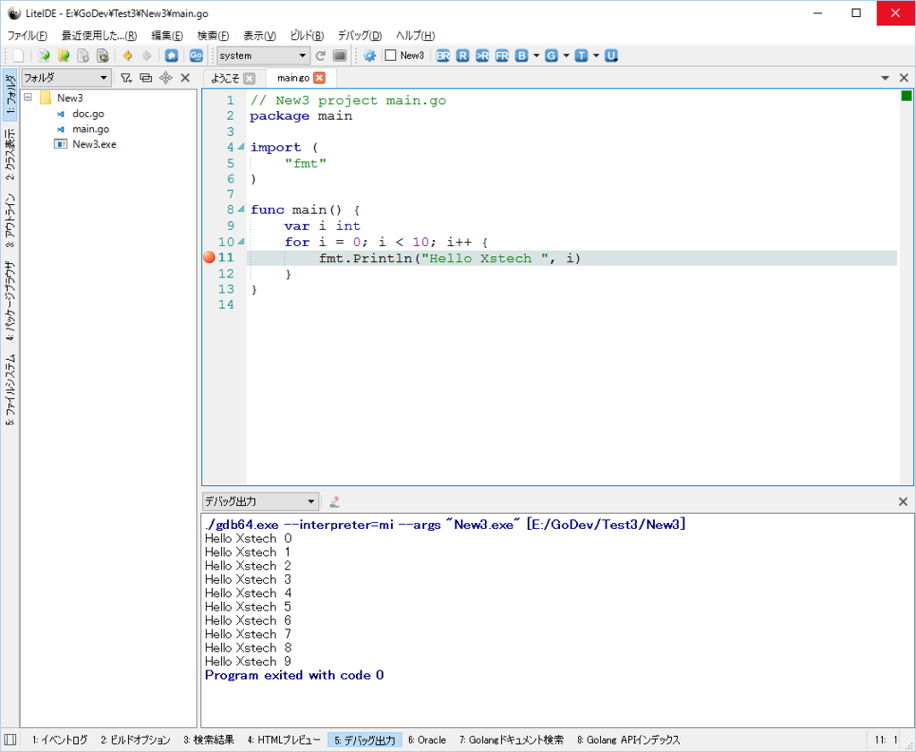Click the folder panel filter icon
Screen dimensions: 916x752
126,78
